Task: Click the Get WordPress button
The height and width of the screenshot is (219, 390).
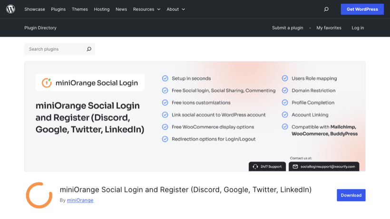Action: click(362, 9)
